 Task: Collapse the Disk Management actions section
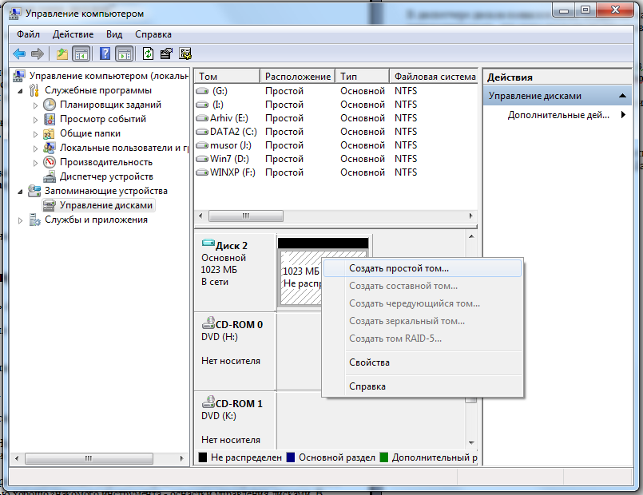coord(622,96)
